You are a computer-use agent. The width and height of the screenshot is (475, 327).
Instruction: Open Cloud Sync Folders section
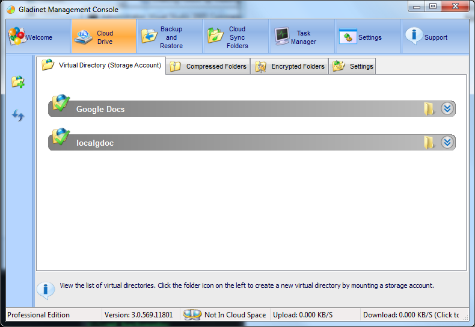pos(236,37)
